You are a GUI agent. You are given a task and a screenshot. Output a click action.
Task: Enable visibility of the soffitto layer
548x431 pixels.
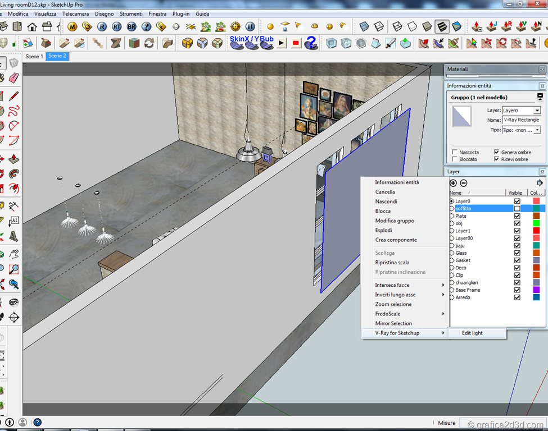[517, 208]
